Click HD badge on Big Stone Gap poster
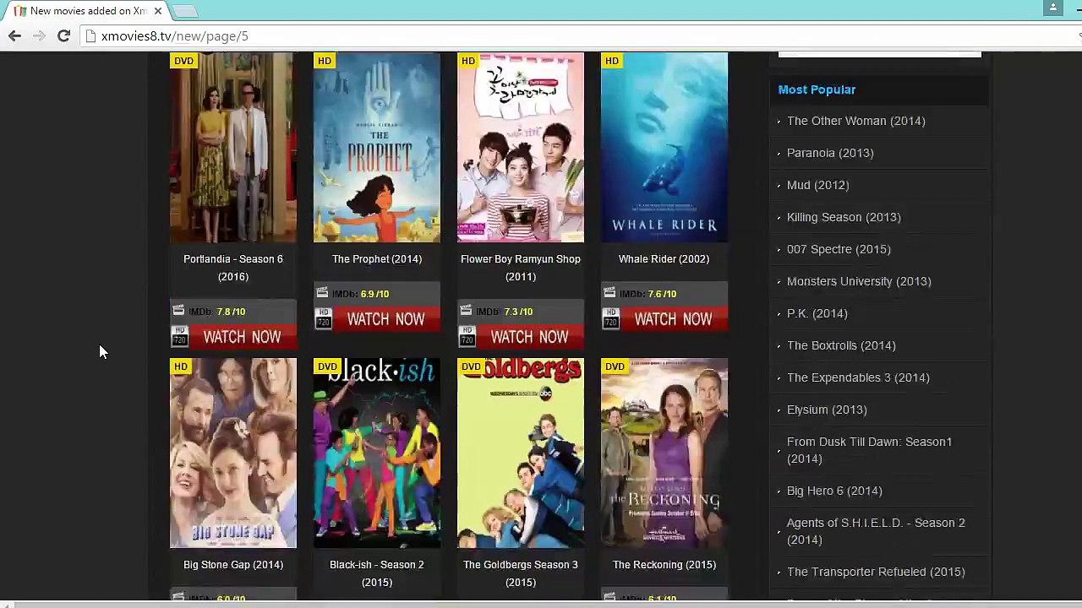The height and width of the screenshot is (608, 1082). [x=180, y=366]
